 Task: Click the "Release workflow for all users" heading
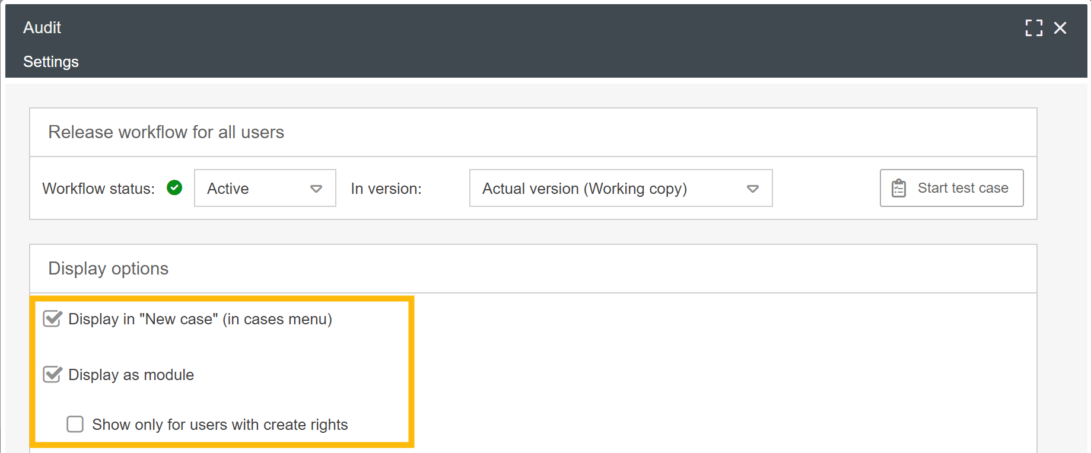coord(166,132)
